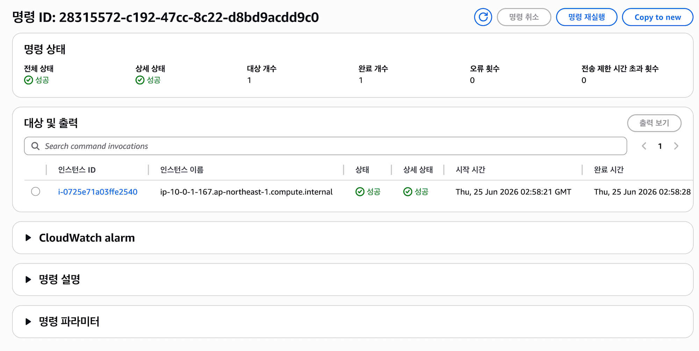Select radio button for instance i-0725e71a03ffe2540
The image size is (699, 351).
(x=36, y=192)
